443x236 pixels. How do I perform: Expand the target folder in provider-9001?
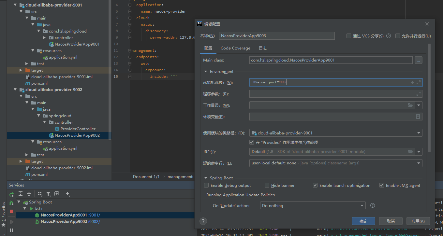21,70
